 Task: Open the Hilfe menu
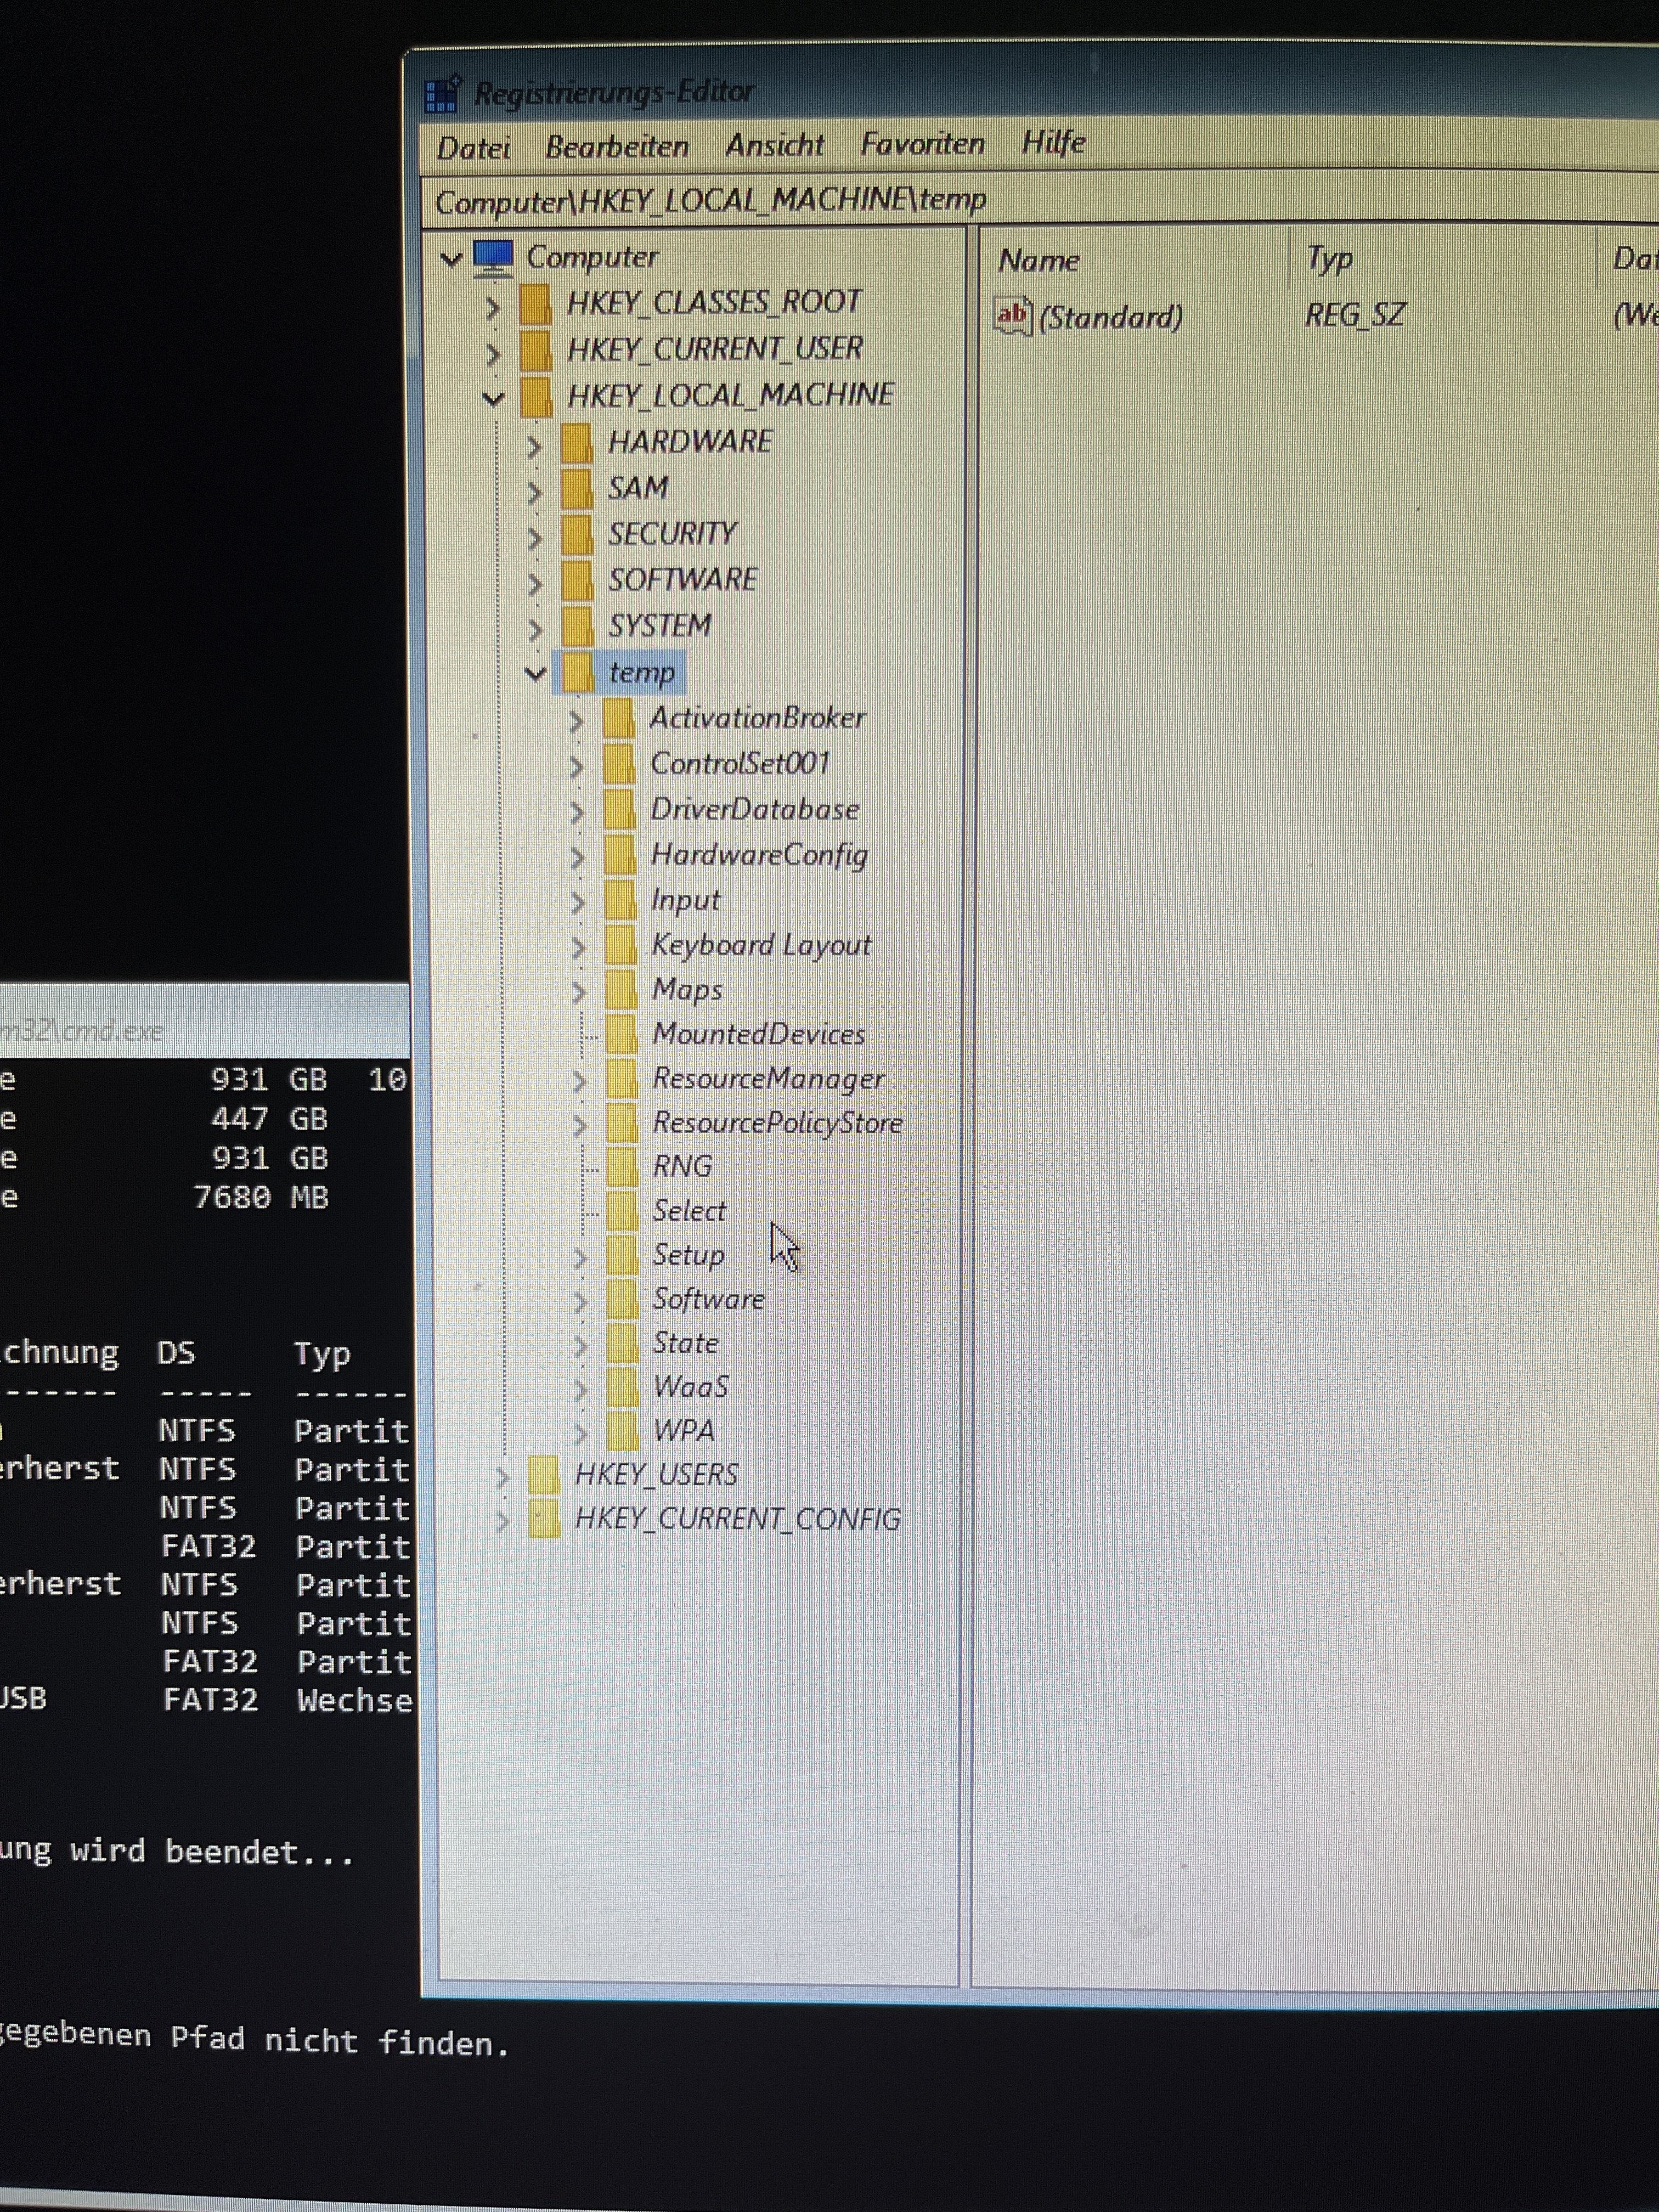(x=1053, y=142)
